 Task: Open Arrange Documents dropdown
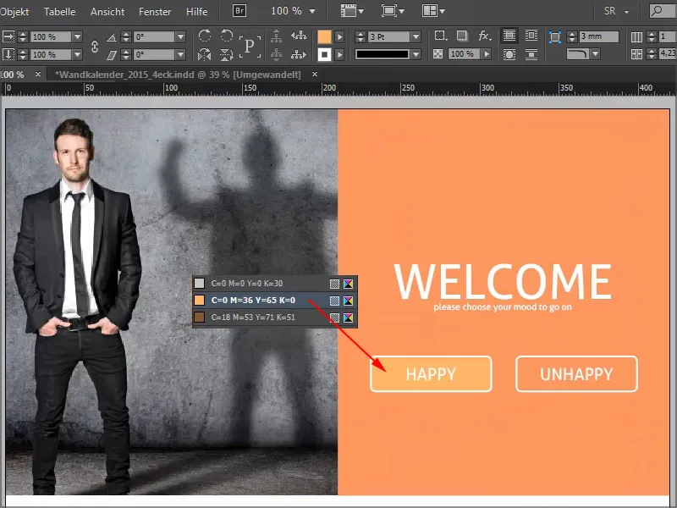coord(433,11)
